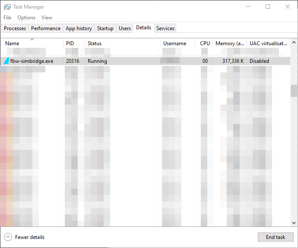This screenshot has height=248, width=298.
Task: Switch to the Performance tab
Action: click(46, 28)
